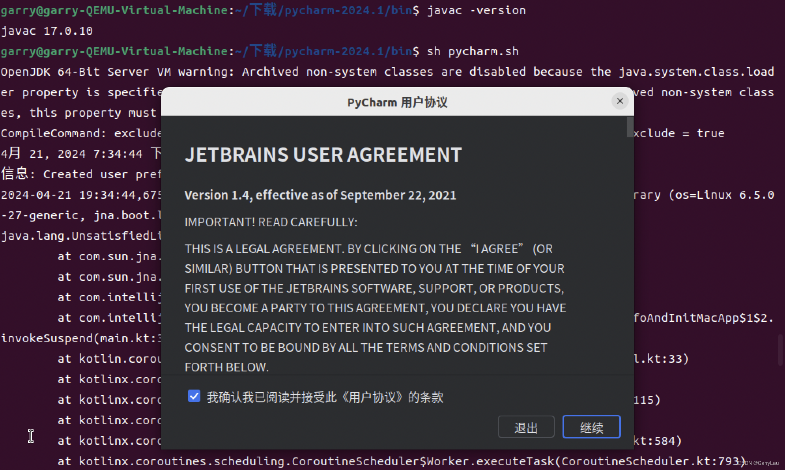
Task: Click the 退出 (Exit) button
Action: point(526,427)
